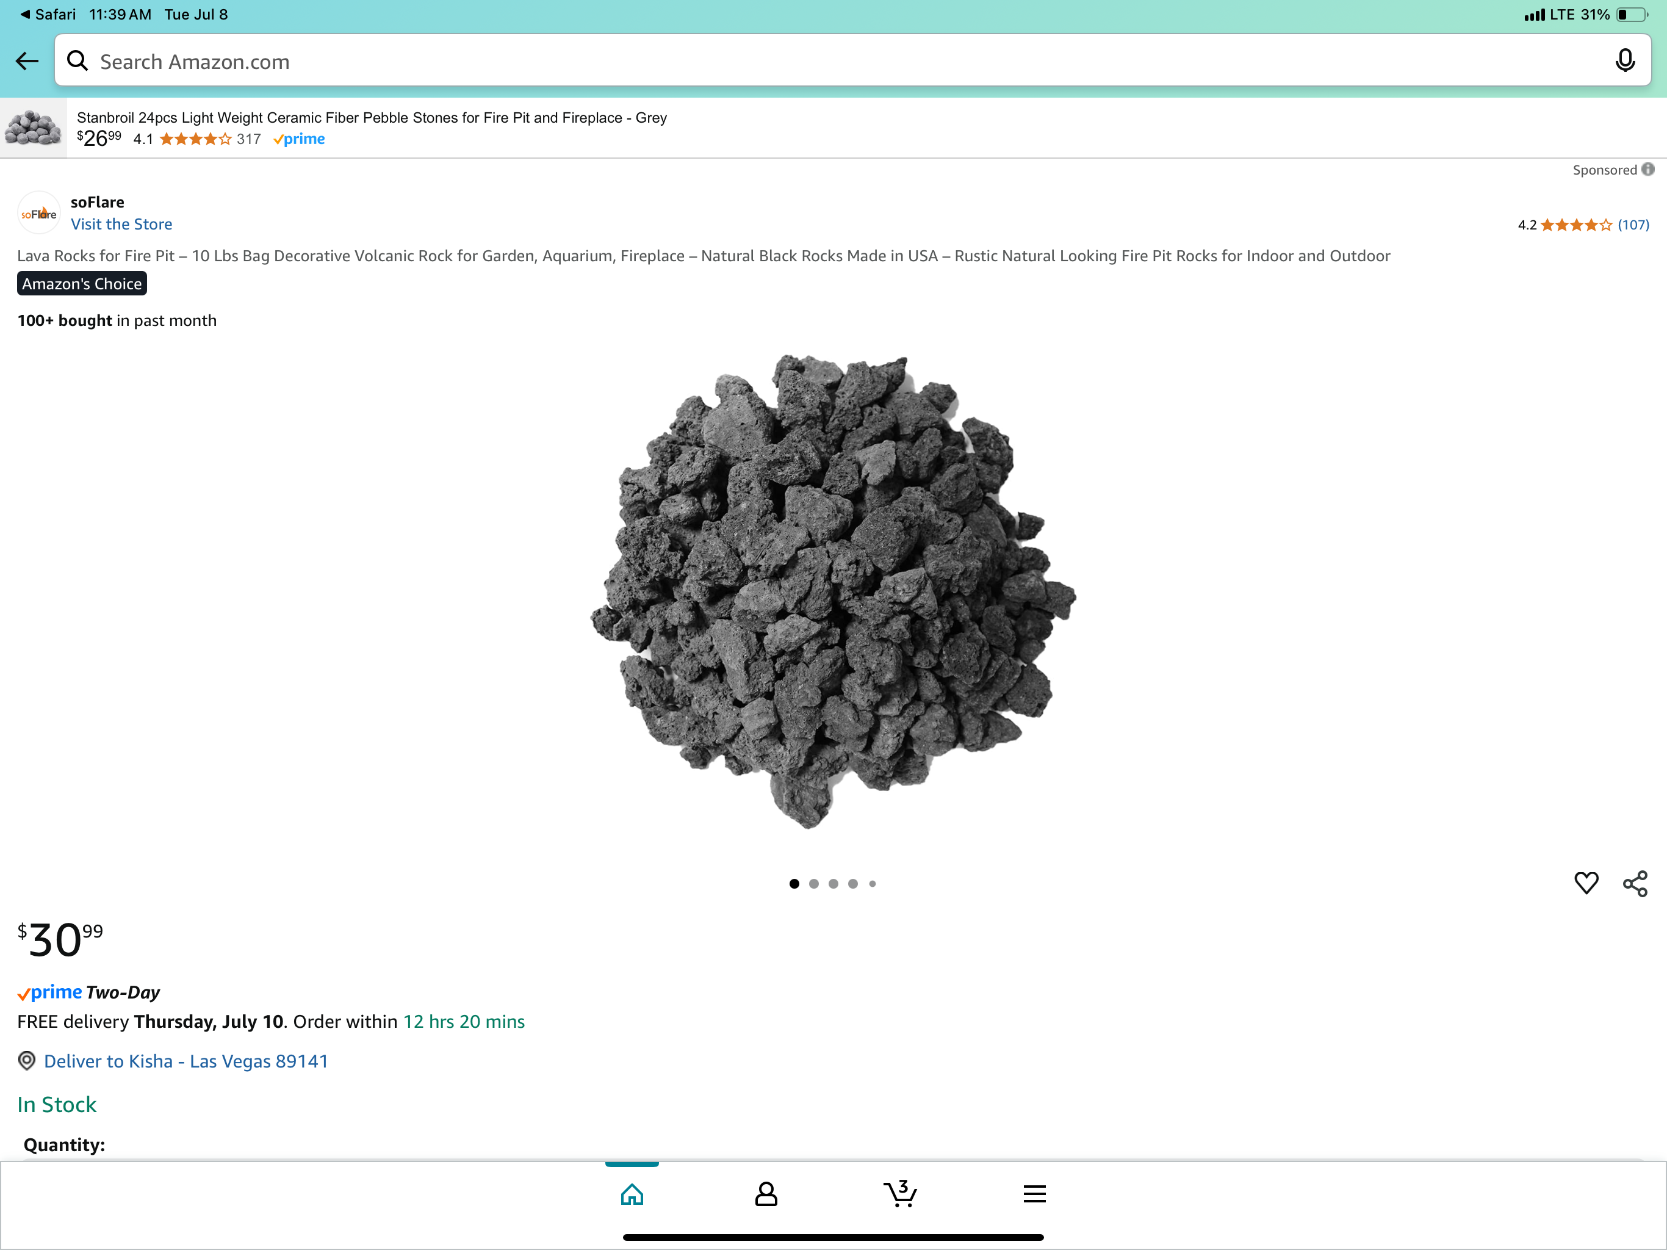Open the account profile icon
This screenshot has width=1667, height=1250.
point(766,1193)
